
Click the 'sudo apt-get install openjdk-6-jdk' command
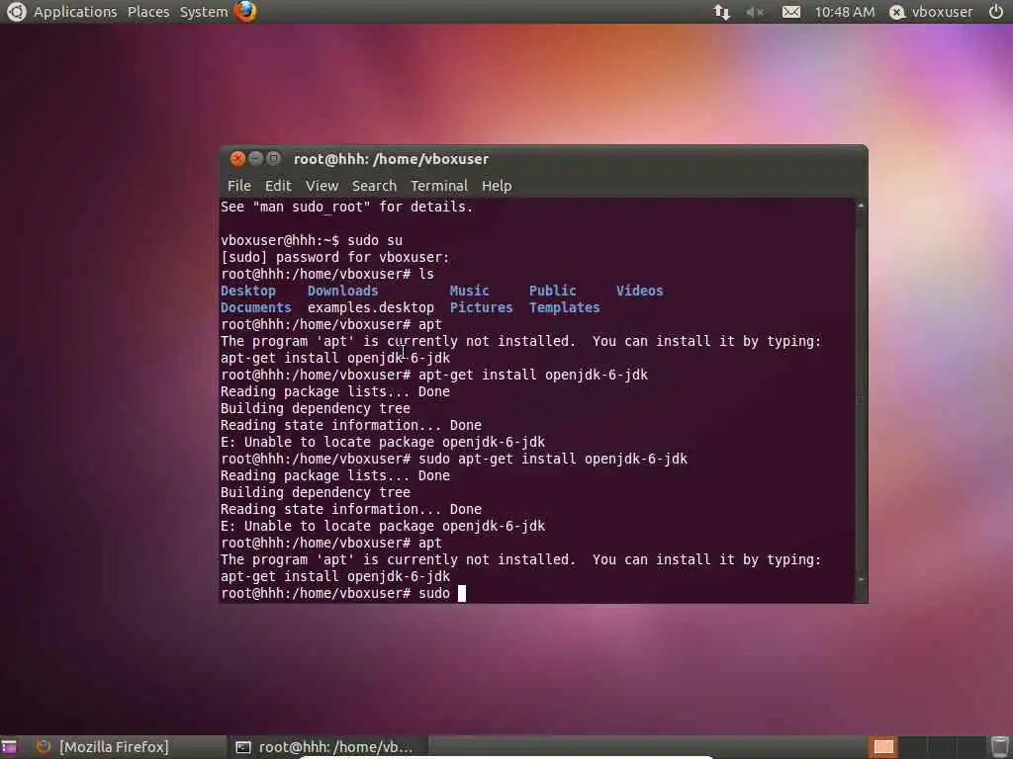(553, 459)
